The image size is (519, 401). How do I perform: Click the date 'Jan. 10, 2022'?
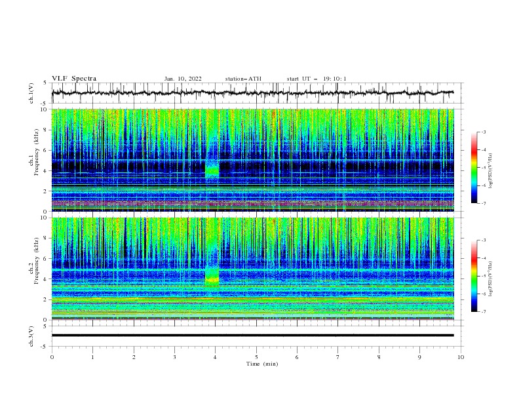[183, 79]
